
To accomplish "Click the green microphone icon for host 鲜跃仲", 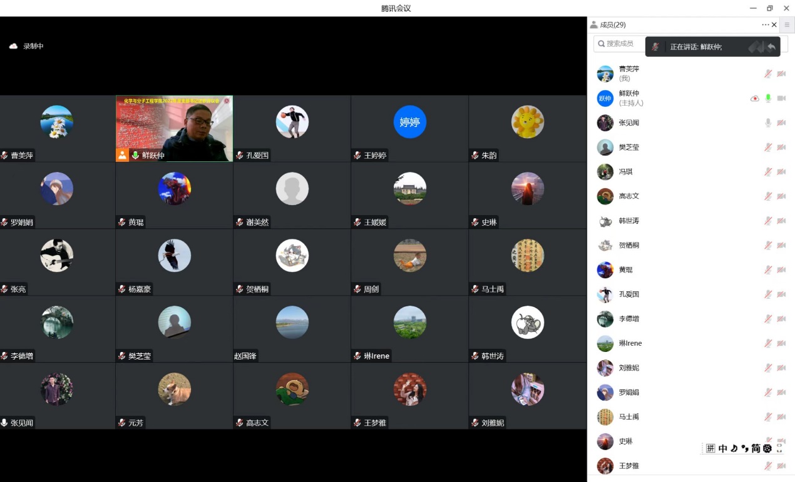I will point(768,99).
